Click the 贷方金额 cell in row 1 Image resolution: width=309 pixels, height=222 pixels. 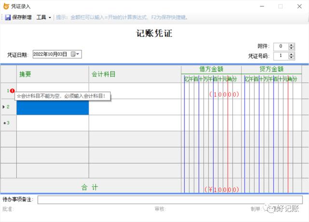(271, 91)
